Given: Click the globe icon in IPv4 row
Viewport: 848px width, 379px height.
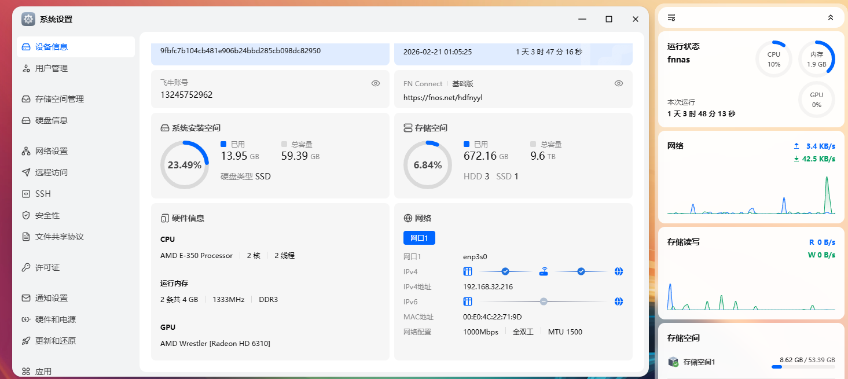Looking at the screenshot, I should coord(619,271).
